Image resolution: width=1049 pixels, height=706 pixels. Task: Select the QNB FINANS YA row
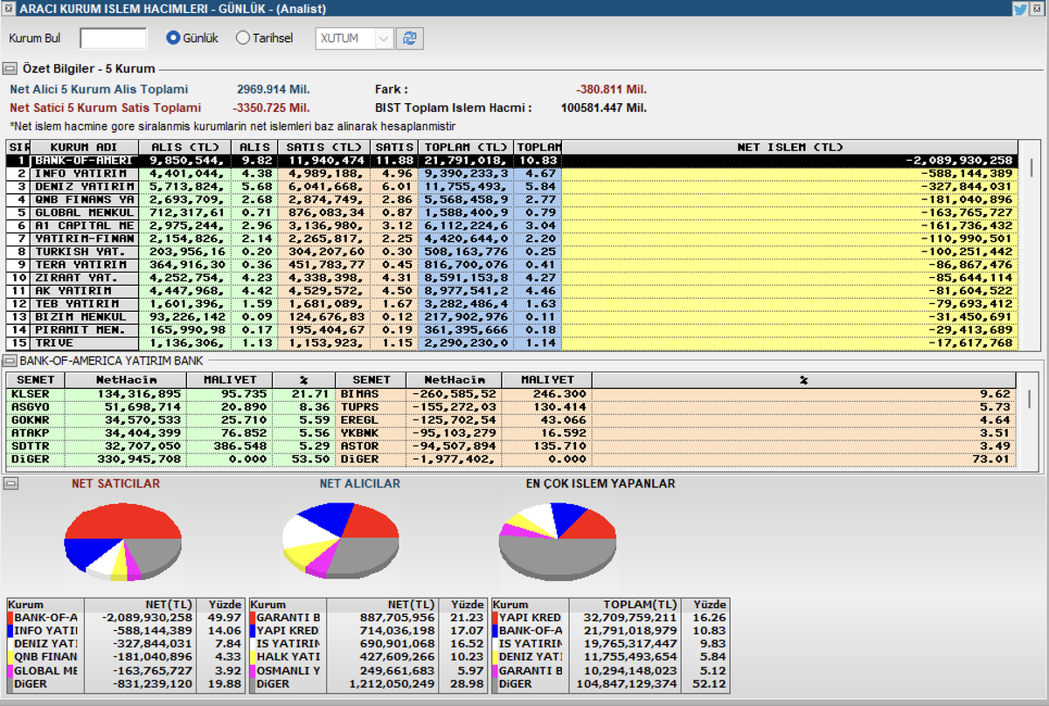(512, 200)
